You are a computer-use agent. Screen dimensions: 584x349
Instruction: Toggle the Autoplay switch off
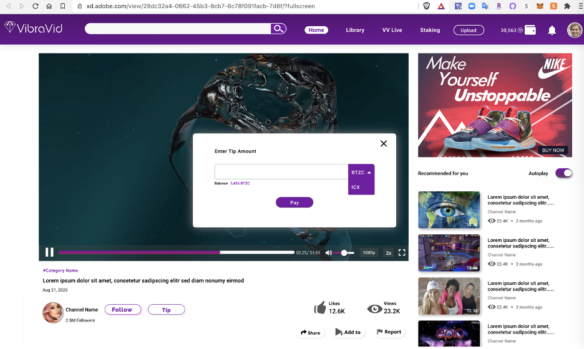563,173
